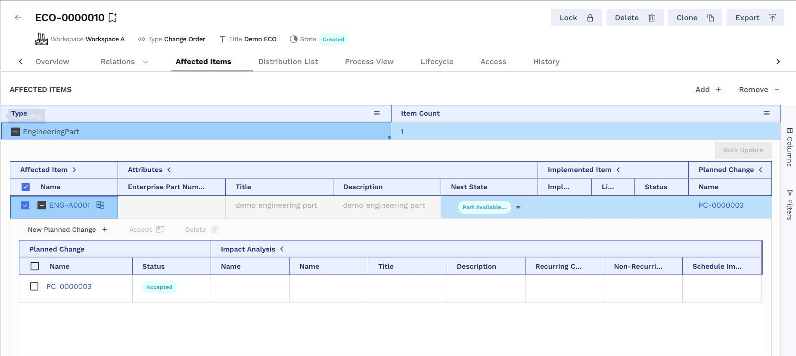Click the Export button

(x=756, y=18)
